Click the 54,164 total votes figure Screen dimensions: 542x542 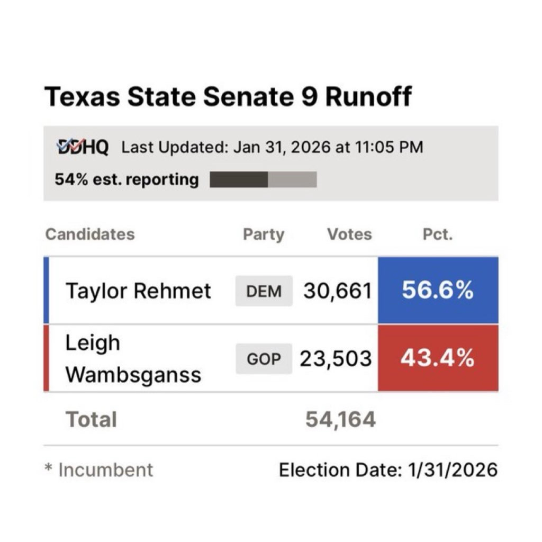coord(340,420)
